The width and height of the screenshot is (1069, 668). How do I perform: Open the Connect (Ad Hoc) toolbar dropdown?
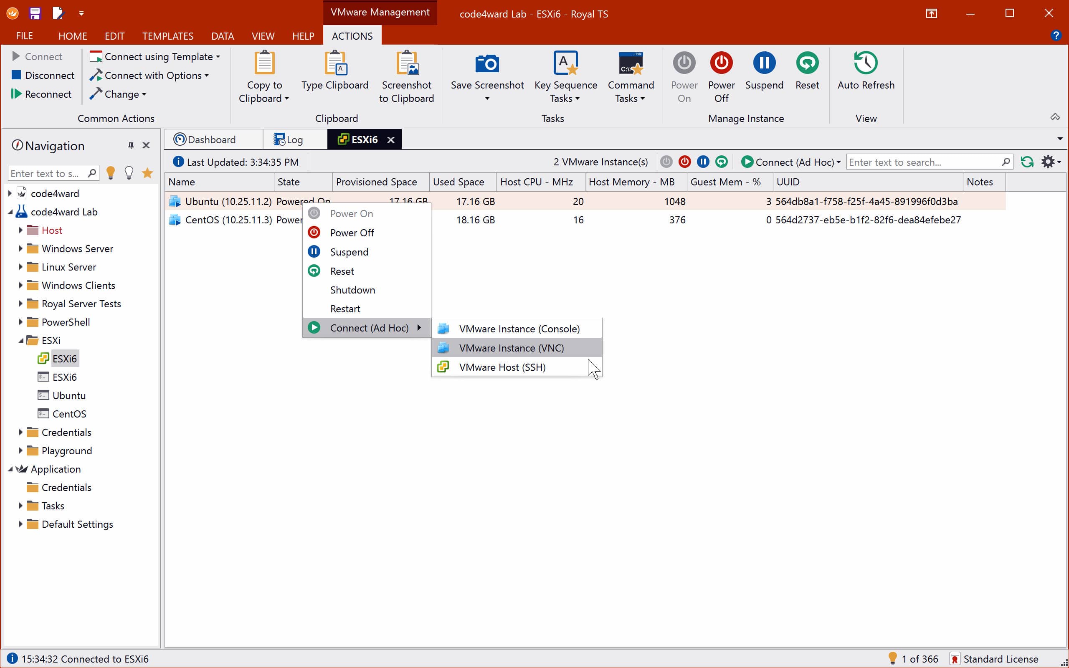pyautogui.click(x=791, y=162)
